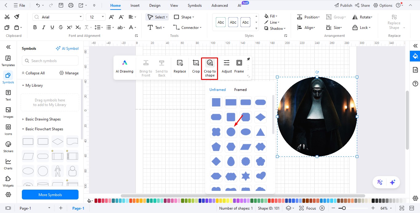This screenshot has width=420, height=213.
Task: Open the Widgets sidebar panel
Action: (8, 181)
